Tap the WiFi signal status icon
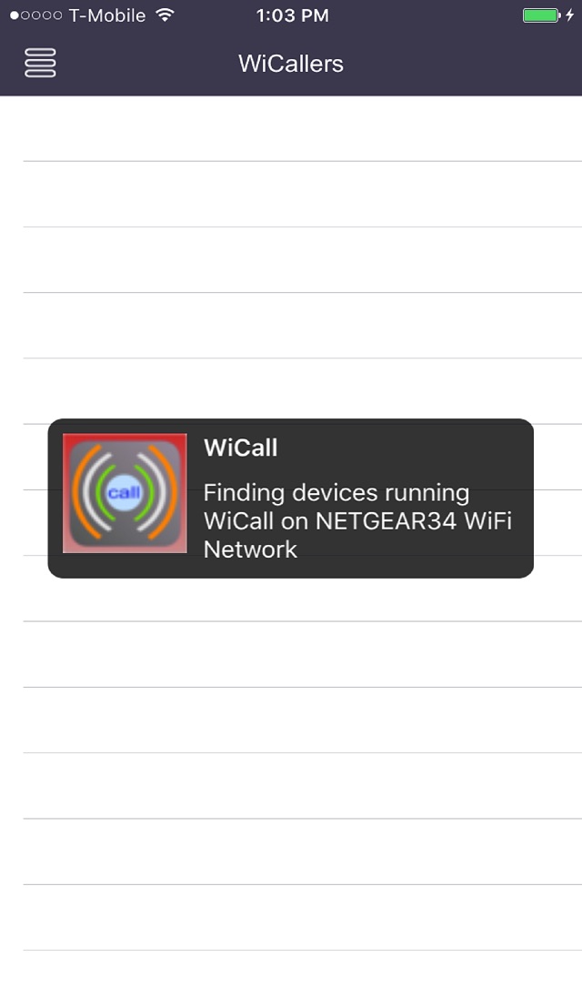This screenshot has width=582, height=997. (166, 15)
